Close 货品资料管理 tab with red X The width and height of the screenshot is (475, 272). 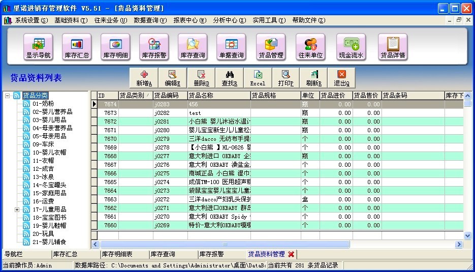coord(291,254)
